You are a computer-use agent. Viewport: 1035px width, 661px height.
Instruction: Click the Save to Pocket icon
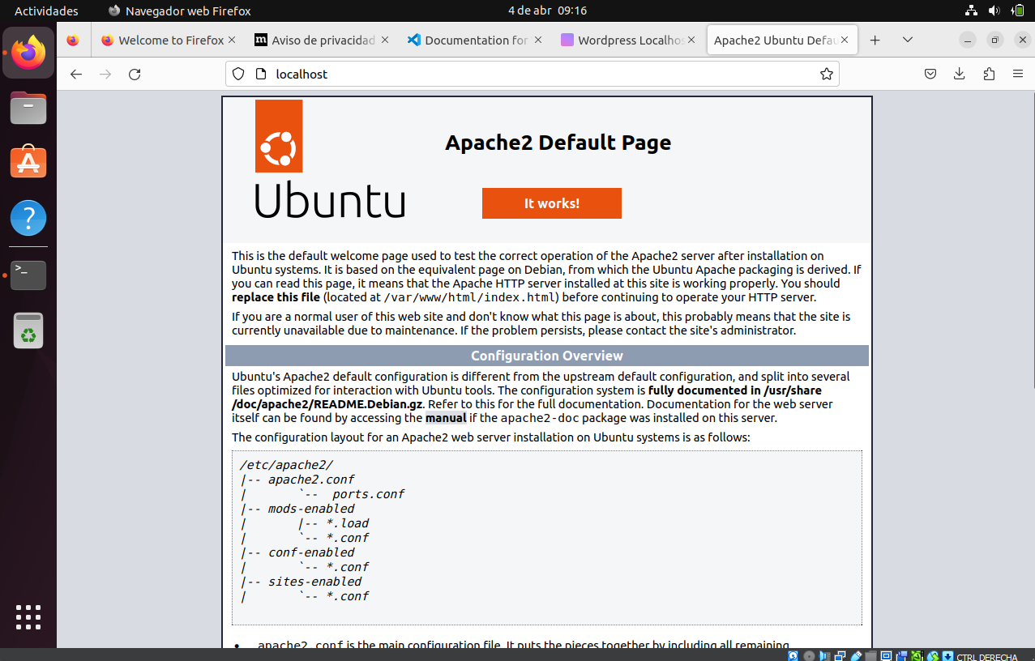coord(930,75)
